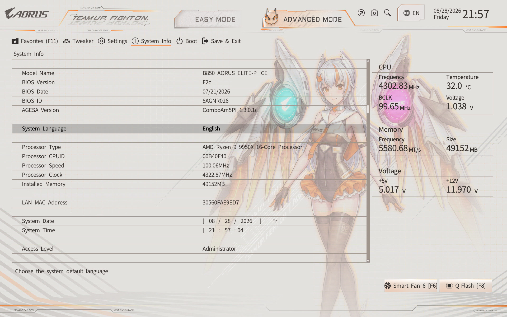The image size is (507, 317).
Task: Switch to Easy Mode
Action: click(215, 19)
